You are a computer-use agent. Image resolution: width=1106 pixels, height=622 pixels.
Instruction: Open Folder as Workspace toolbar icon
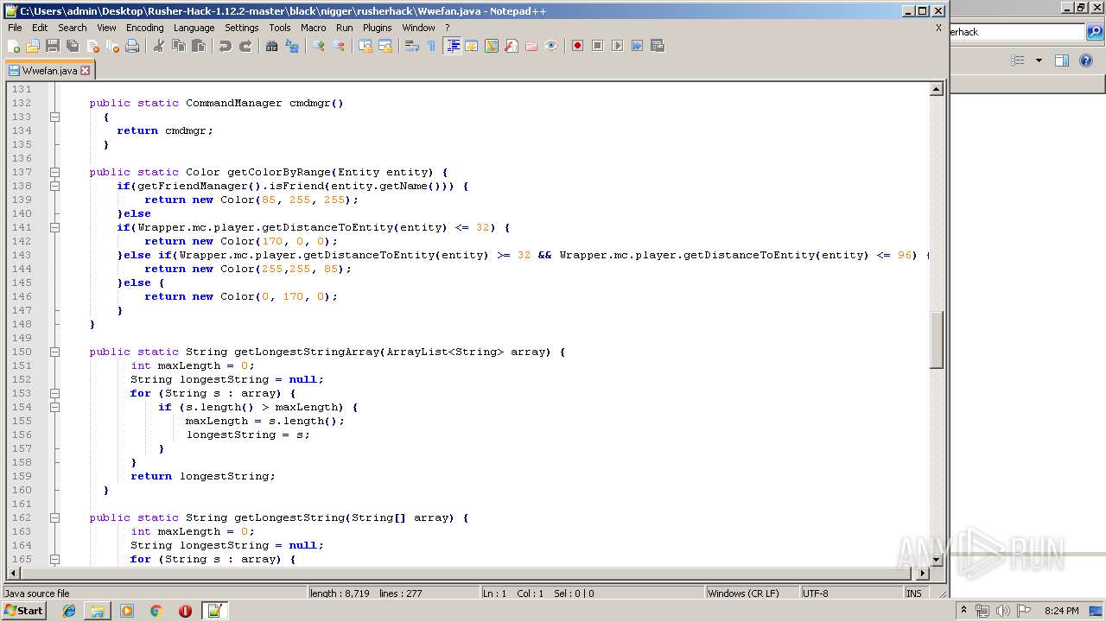click(x=531, y=46)
